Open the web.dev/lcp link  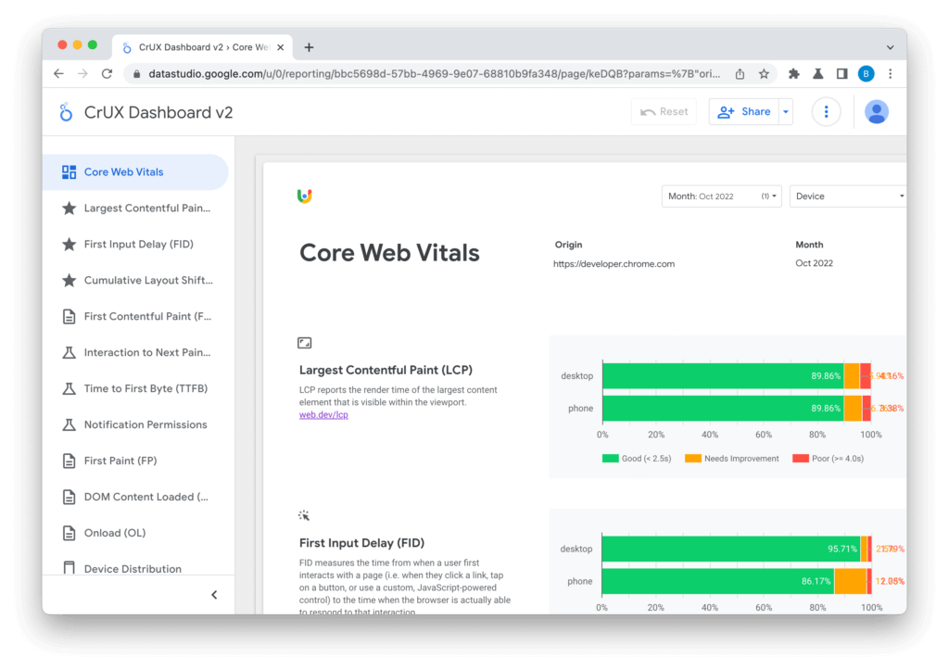323,415
